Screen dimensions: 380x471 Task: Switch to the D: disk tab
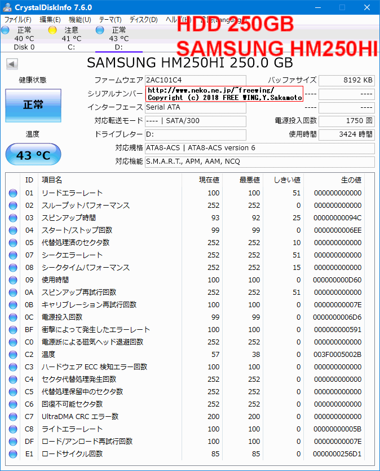tap(119, 38)
